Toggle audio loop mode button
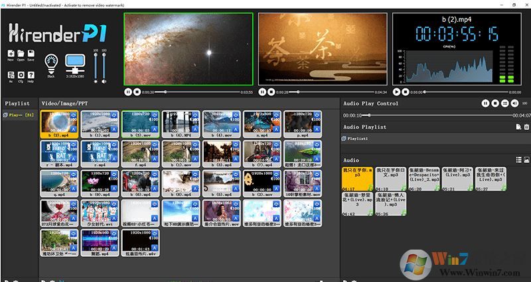 [505, 103]
